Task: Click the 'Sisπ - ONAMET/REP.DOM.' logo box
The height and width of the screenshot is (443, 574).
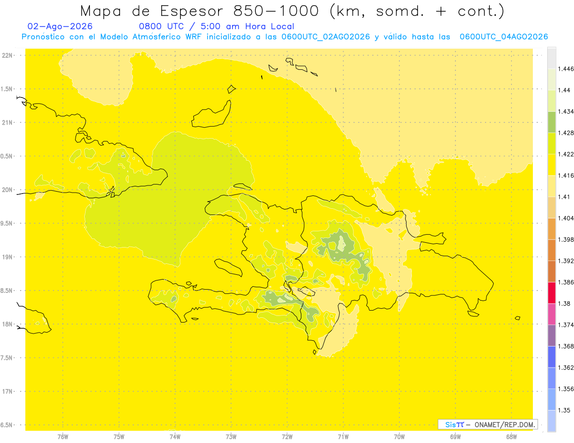Action: click(x=487, y=424)
